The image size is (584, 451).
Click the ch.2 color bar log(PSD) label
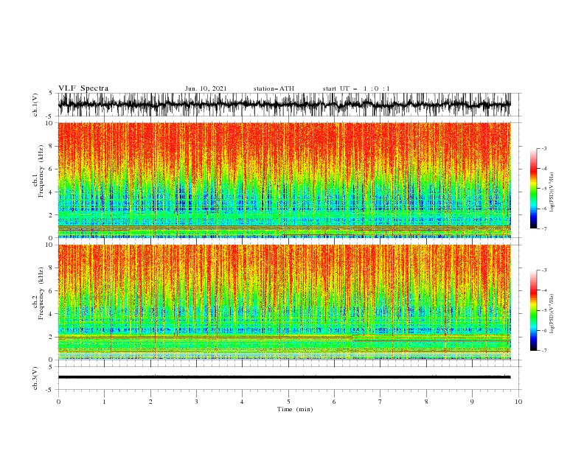(552, 314)
